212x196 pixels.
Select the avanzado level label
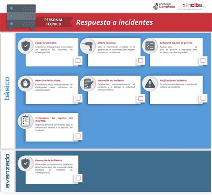click(7, 171)
